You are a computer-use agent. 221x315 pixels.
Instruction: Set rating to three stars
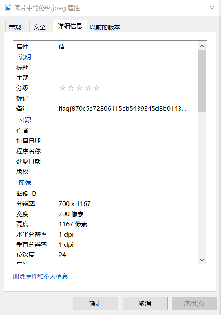tap(79, 88)
